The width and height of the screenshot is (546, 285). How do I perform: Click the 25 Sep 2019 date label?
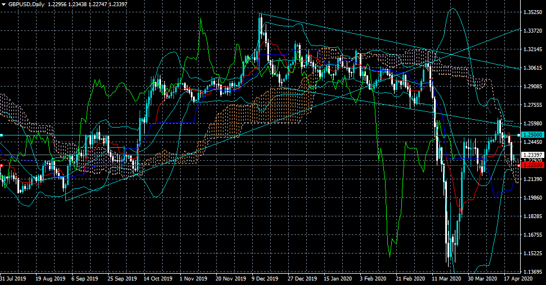122,279
